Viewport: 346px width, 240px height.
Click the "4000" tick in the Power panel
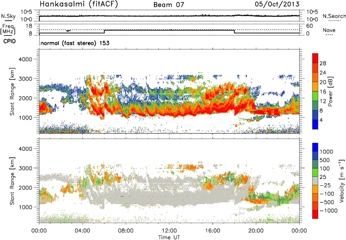pyautogui.click(x=26, y=59)
